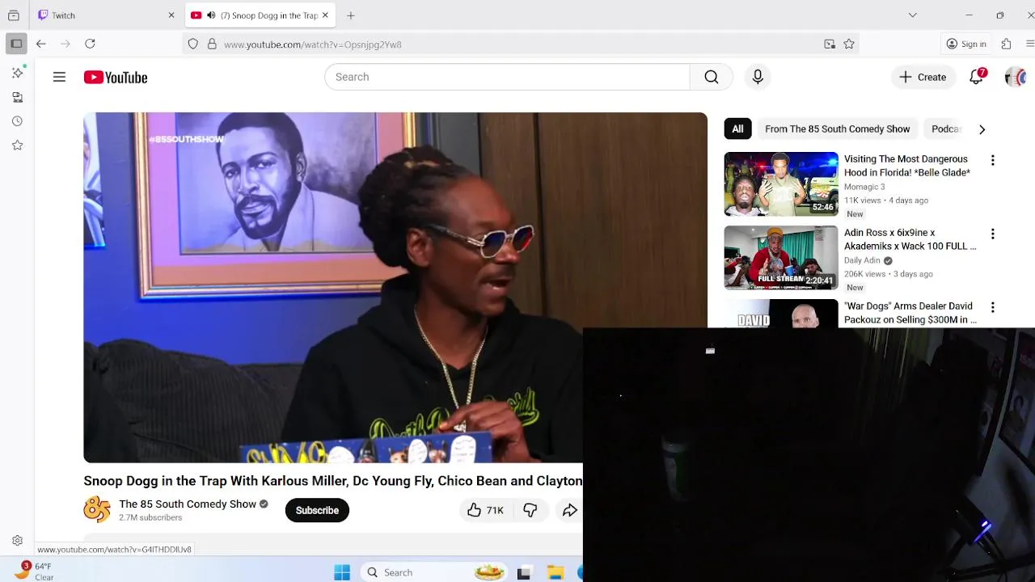Open the Firefox View icon beside the Twitch tab
This screenshot has width=1035, height=582.
pyautogui.click(x=14, y=15)
